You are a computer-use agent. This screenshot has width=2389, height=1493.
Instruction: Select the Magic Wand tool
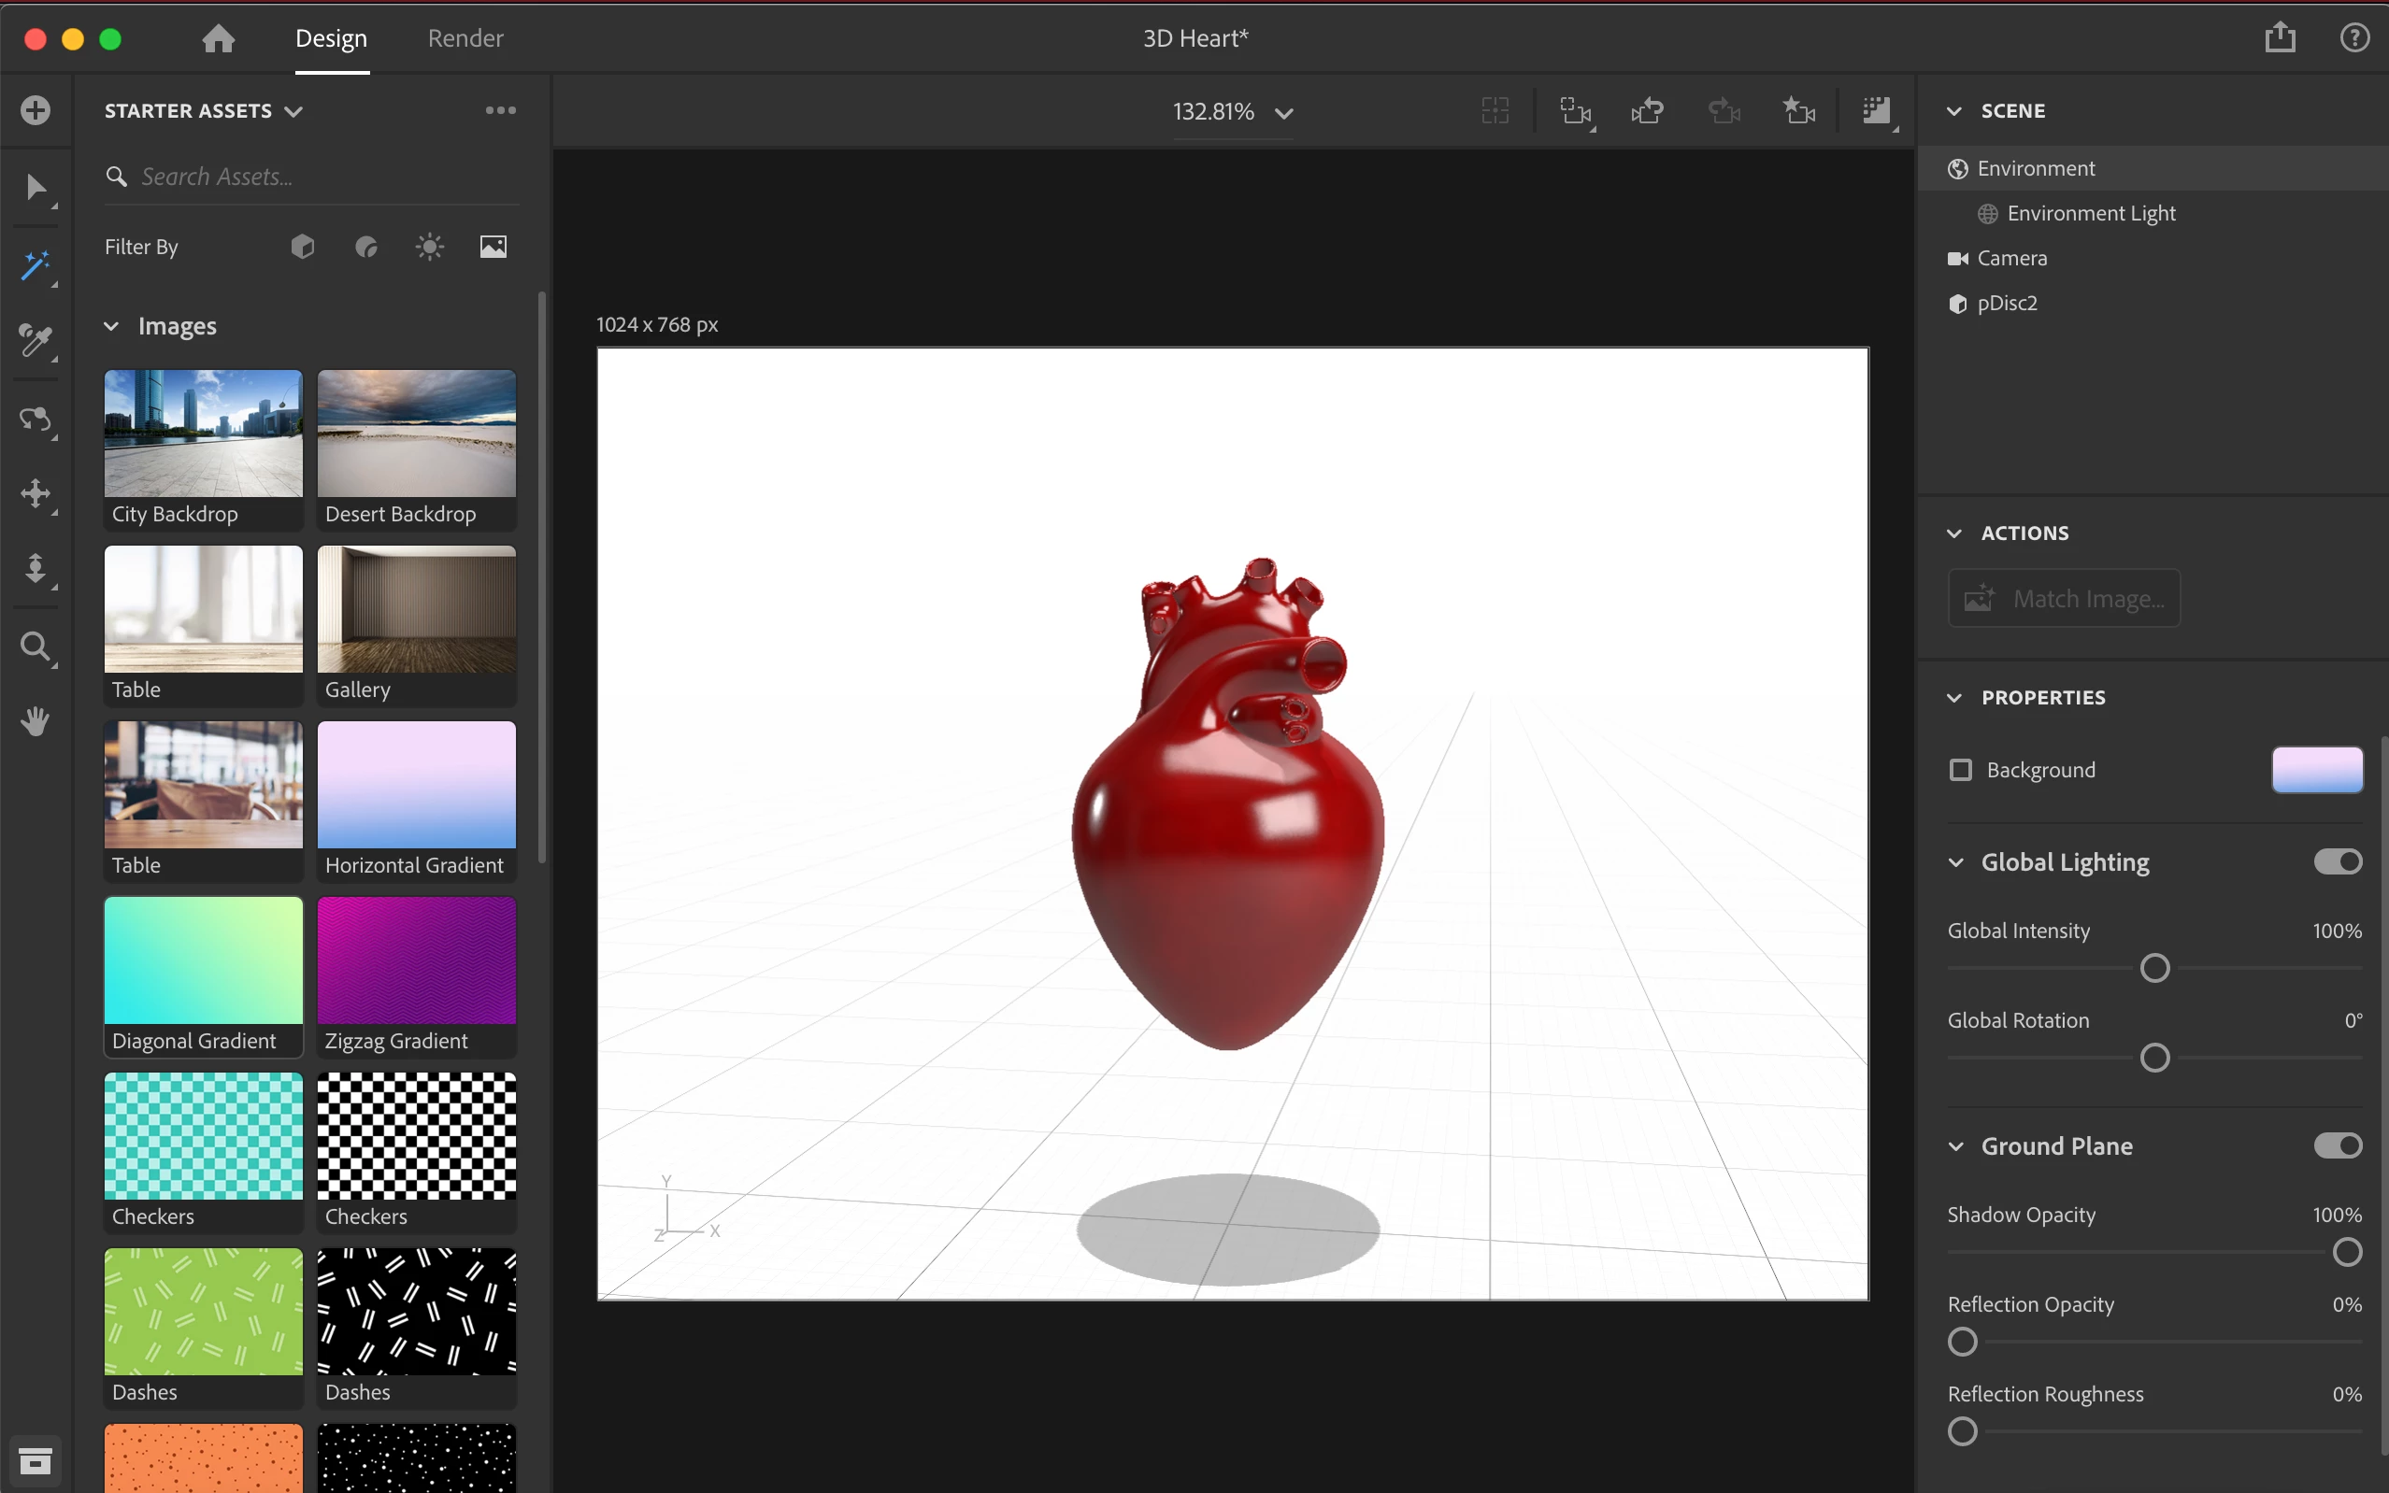click(36, 264)
